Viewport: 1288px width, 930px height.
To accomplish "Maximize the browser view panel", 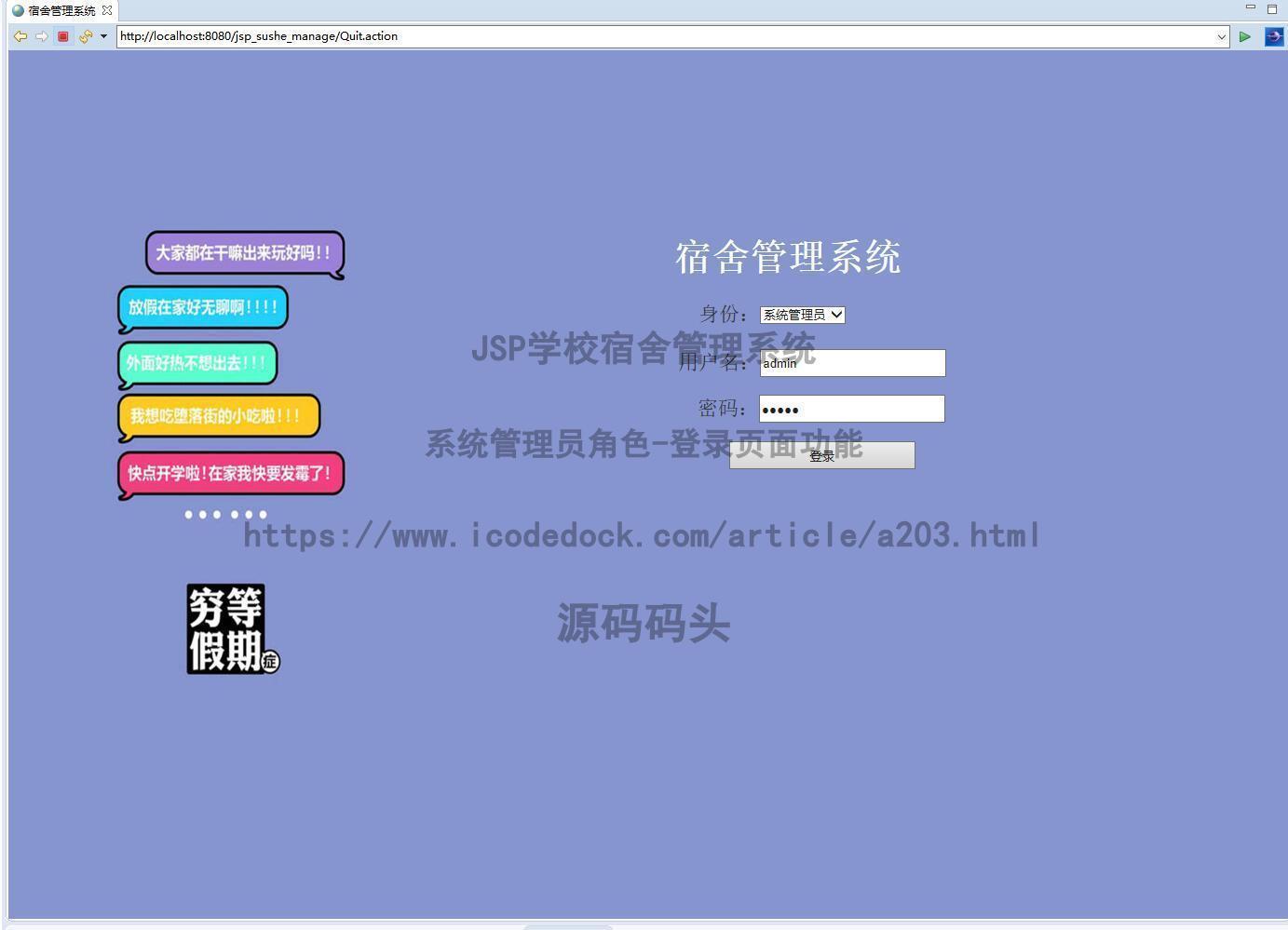I will click(1272, 9).
